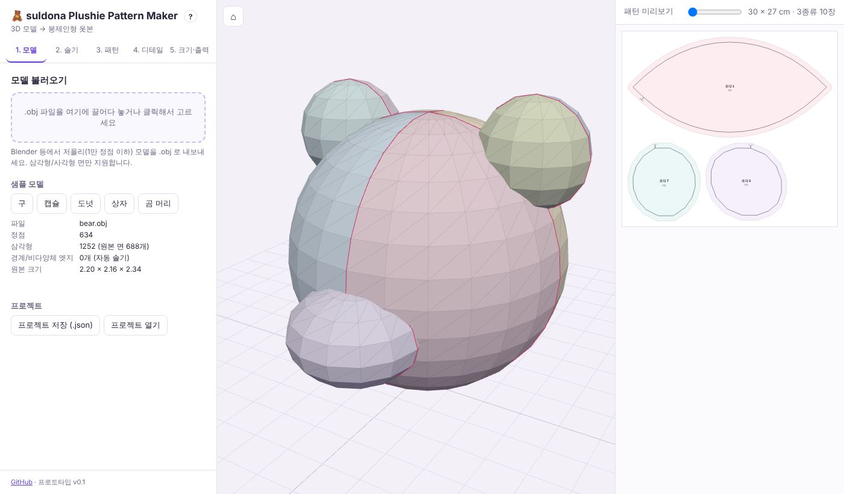Click the 0개 (자동 솔기) edge value

(x=104, y=258)
